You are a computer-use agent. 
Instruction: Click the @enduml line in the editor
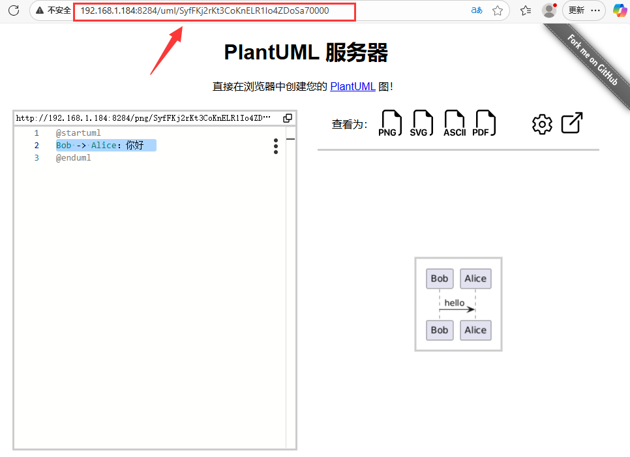pos(73,158)
